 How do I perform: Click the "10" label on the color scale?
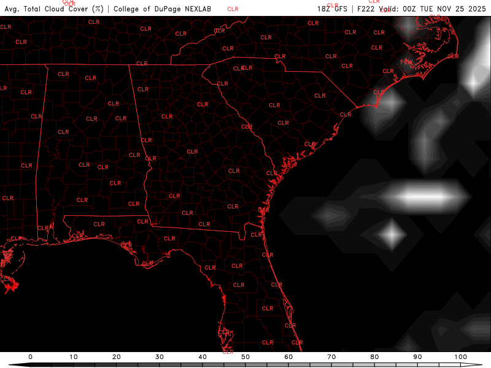[x=73, y=357]
